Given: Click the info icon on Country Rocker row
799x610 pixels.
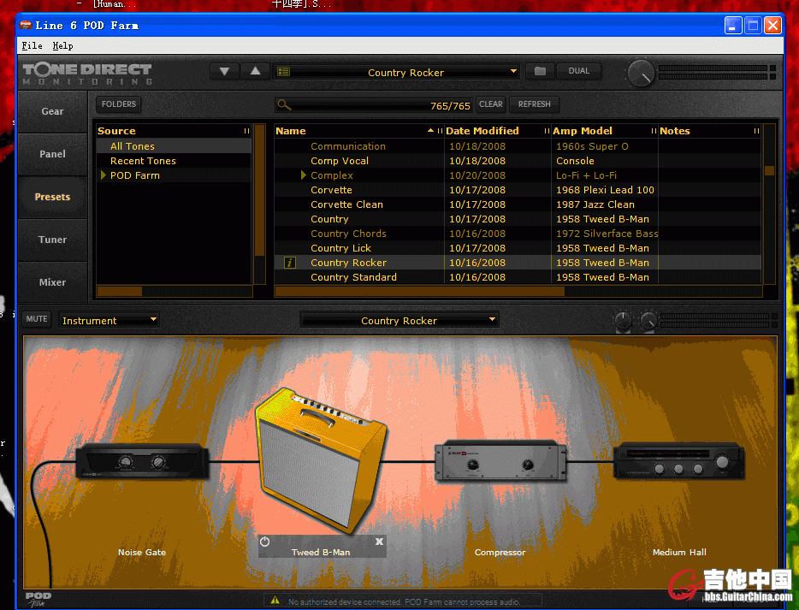Looking at the screenshot, I should click(x=289, y=263).
